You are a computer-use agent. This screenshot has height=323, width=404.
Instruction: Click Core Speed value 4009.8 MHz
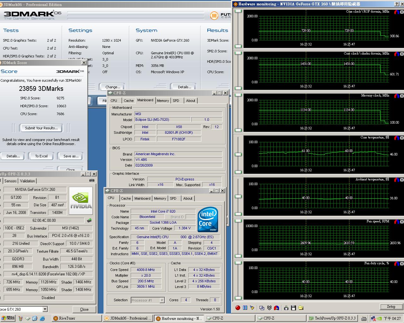146,270
